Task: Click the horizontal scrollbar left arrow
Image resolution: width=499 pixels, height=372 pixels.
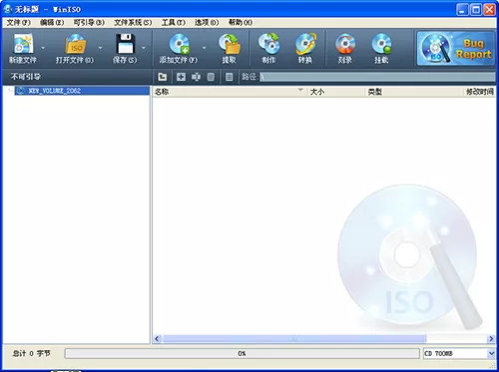Action: click(158, 339)
